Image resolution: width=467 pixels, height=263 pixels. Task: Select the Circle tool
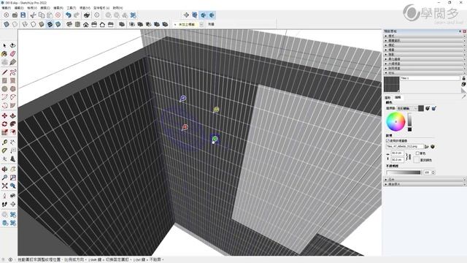4,89
